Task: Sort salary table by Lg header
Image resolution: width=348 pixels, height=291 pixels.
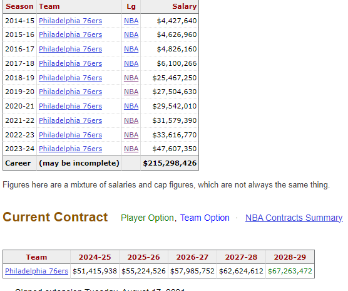Action: pos(131,6)
